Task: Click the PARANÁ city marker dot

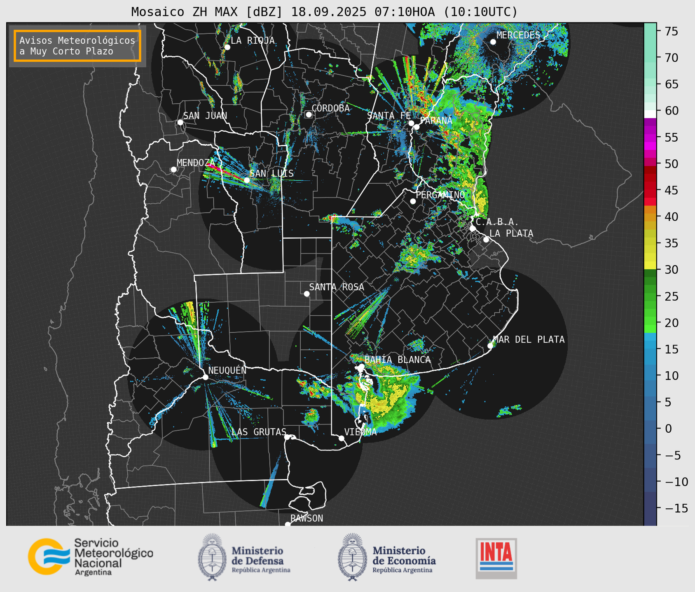Action: point(417,127)
